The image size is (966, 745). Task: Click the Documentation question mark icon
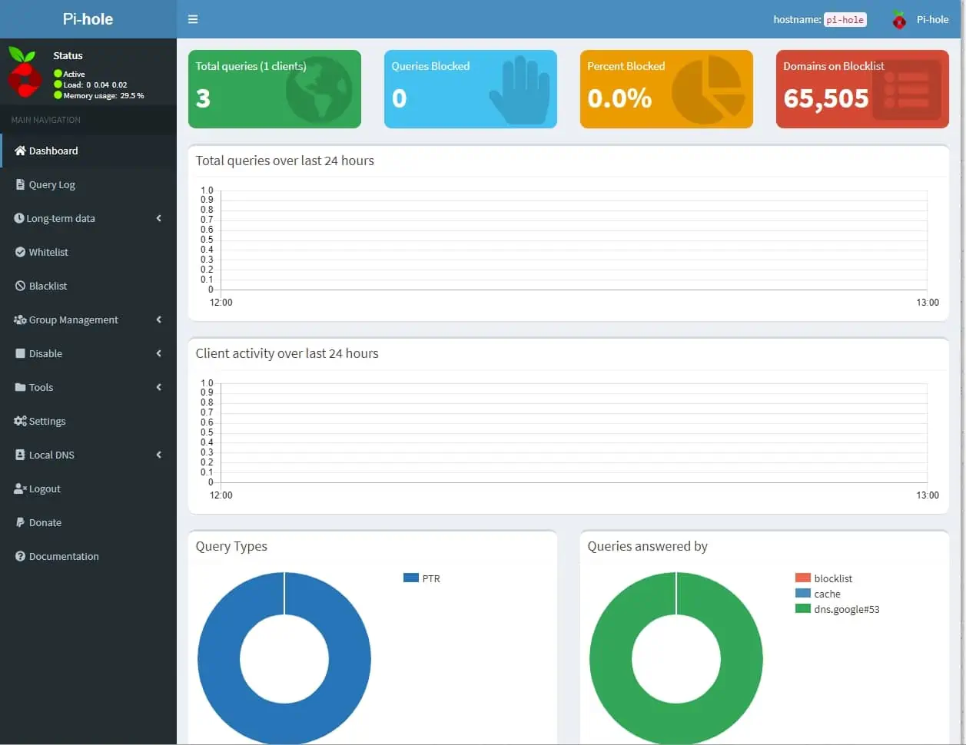click(21, 556)
